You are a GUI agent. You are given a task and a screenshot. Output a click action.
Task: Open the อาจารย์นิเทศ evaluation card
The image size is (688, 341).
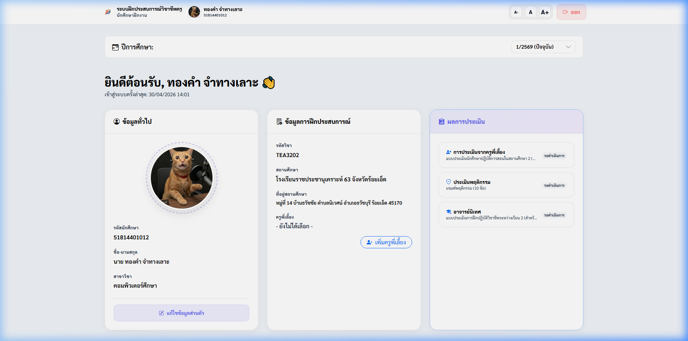pyautogui.click(x=506, y=214)
